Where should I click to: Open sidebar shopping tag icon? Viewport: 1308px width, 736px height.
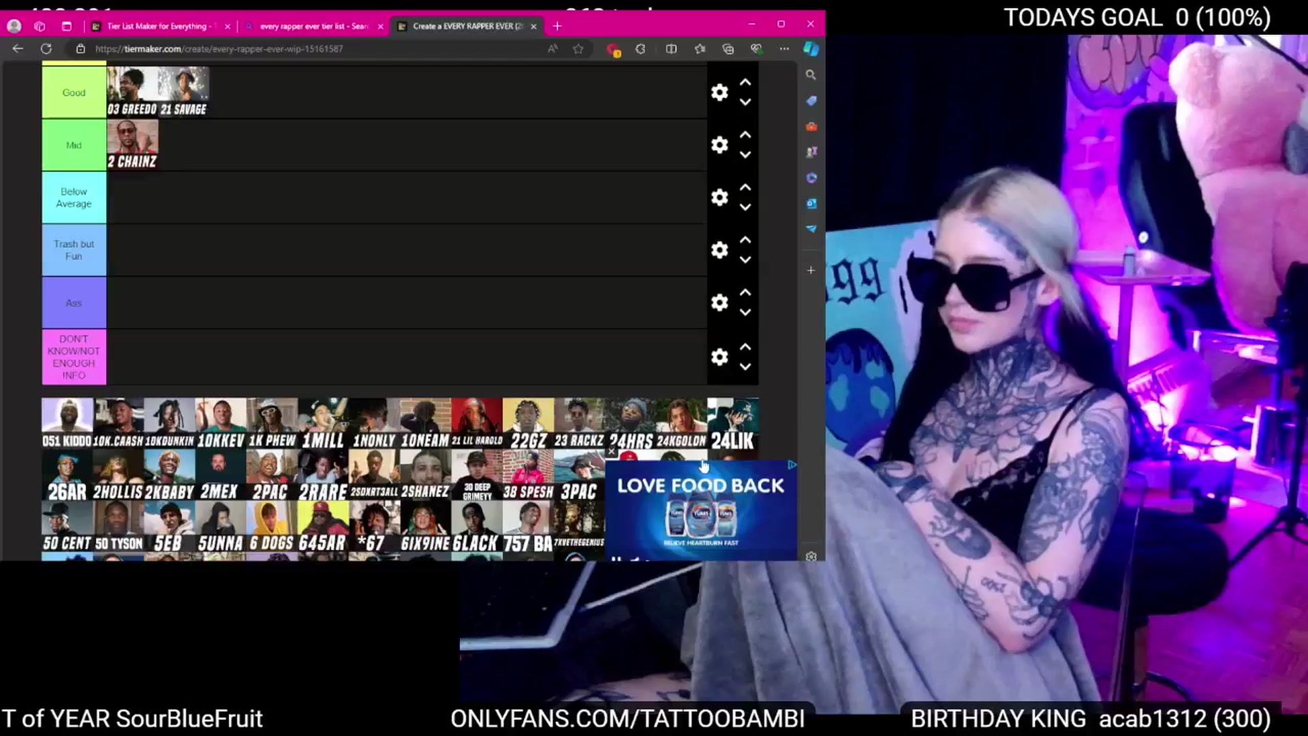(x=811, y=101)
